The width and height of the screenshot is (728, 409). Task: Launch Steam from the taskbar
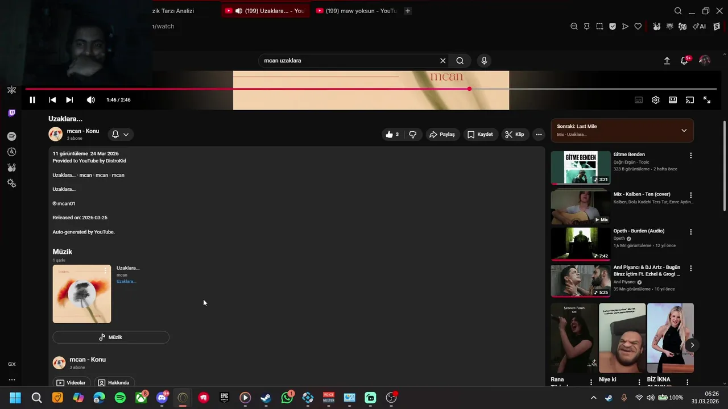coord(266,398)
